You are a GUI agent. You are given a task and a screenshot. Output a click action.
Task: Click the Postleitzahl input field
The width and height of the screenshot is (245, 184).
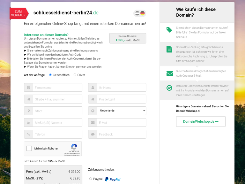point(121,99)
